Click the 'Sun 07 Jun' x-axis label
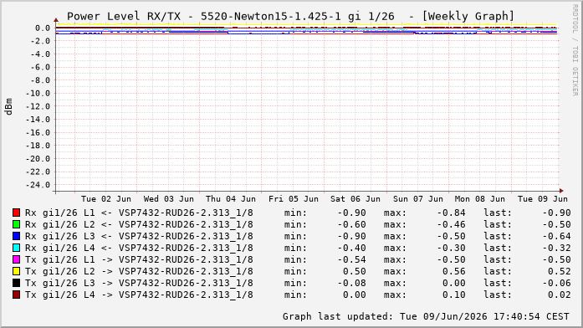 tap(418, 199)
